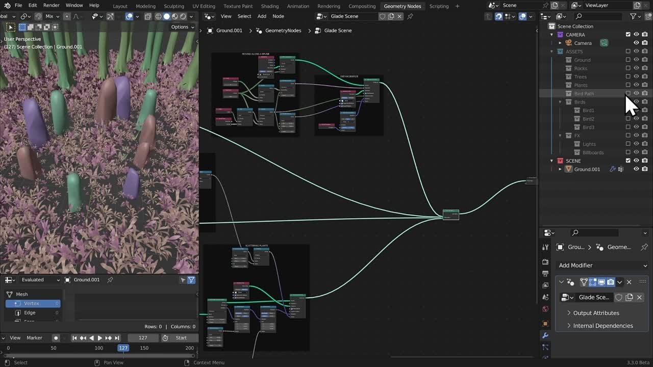Switch to Shading workspace tab
The height and width of the screenshot is (367, 653).
[270, 6]
